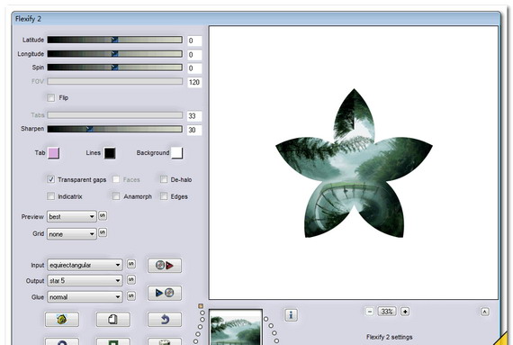
Task: Click the FOV slider track
Action: [x=115, y=81]
